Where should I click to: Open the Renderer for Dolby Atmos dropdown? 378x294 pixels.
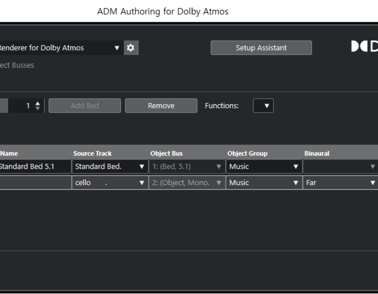(x=62, y=48)
